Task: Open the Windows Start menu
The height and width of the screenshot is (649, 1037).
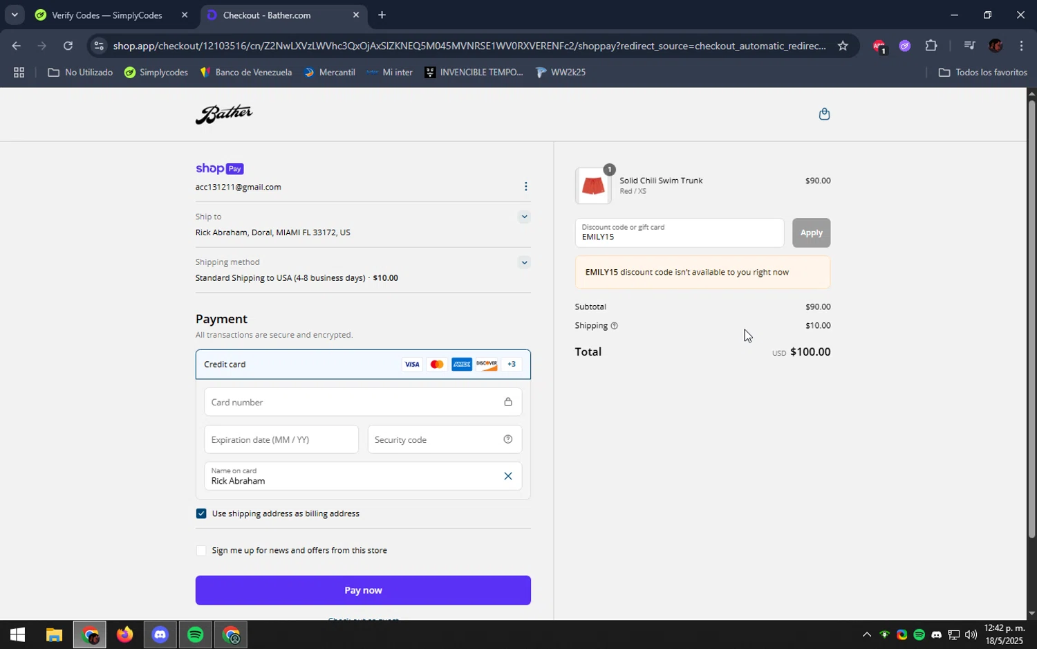Action: [x=17, y=634]
